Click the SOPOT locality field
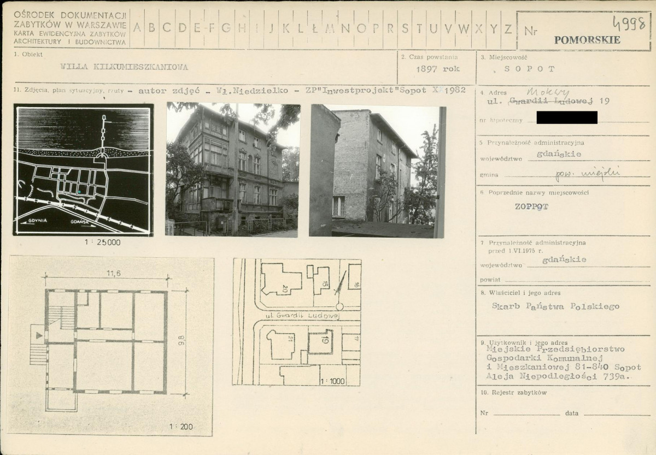 [529, 69]
